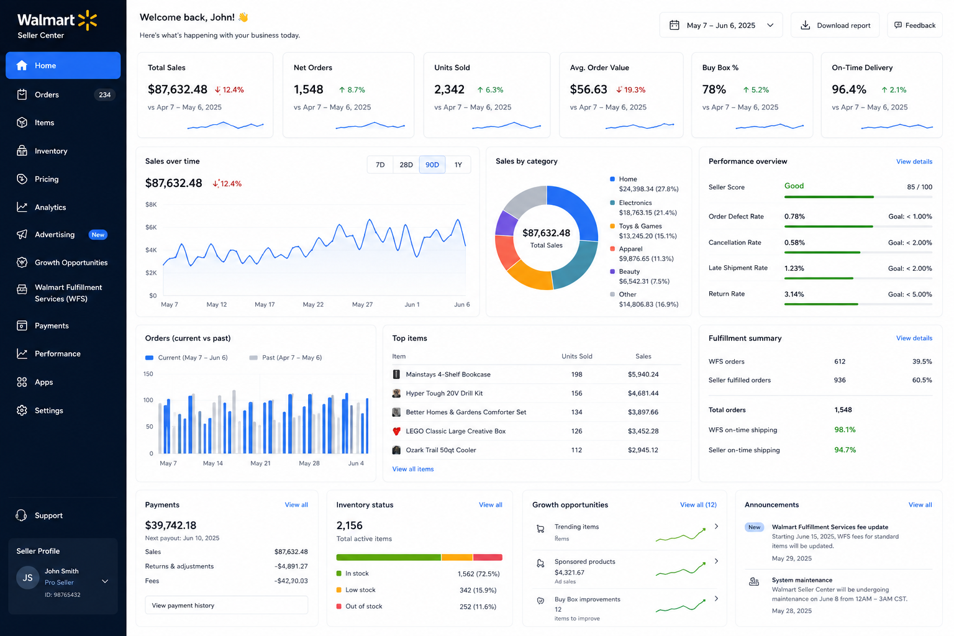Click the JS profile avatar
This screenshot has width=954, height=636.
click(x=27, y=578)
